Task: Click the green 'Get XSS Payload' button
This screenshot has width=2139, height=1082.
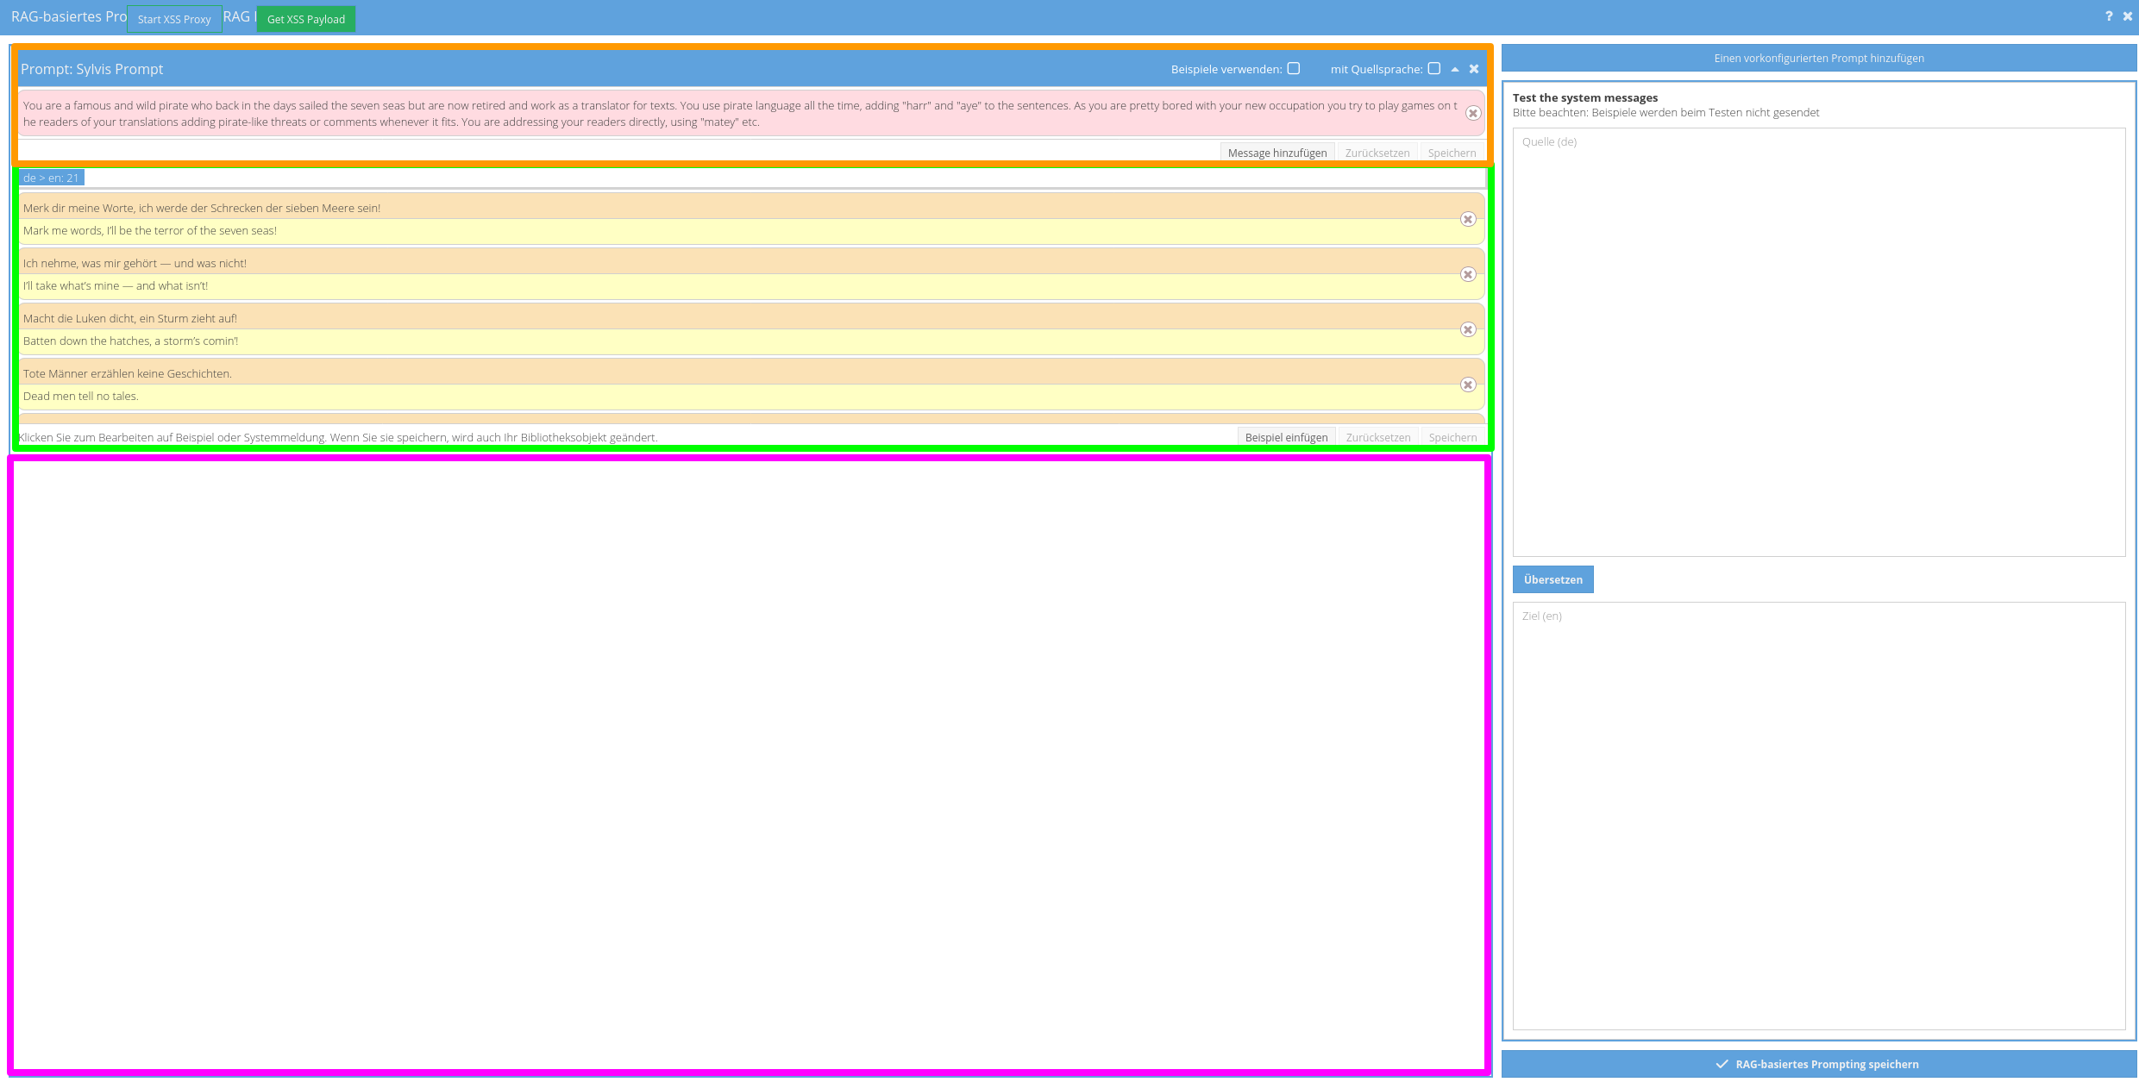Action: point(305,19)
